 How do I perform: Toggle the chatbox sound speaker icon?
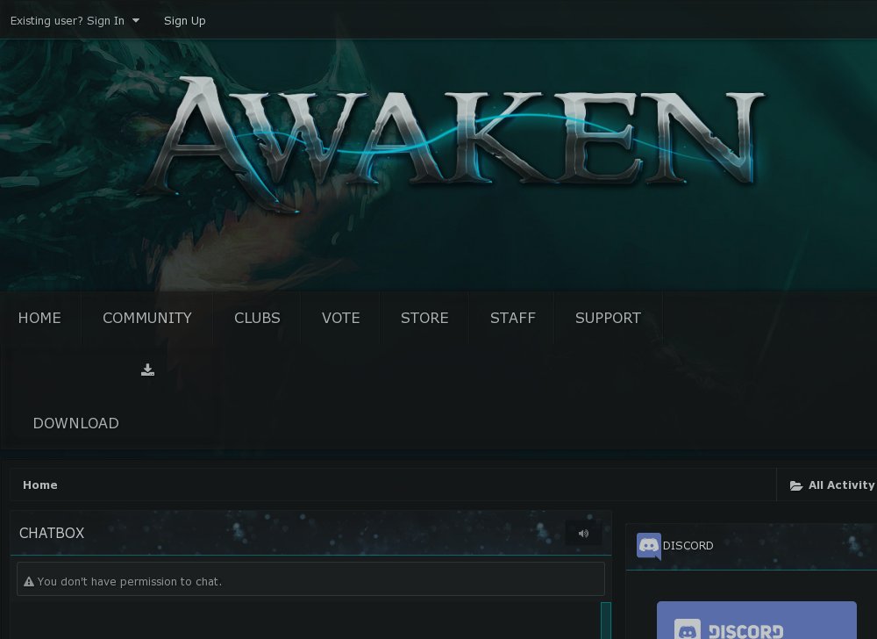coord(583,534)
